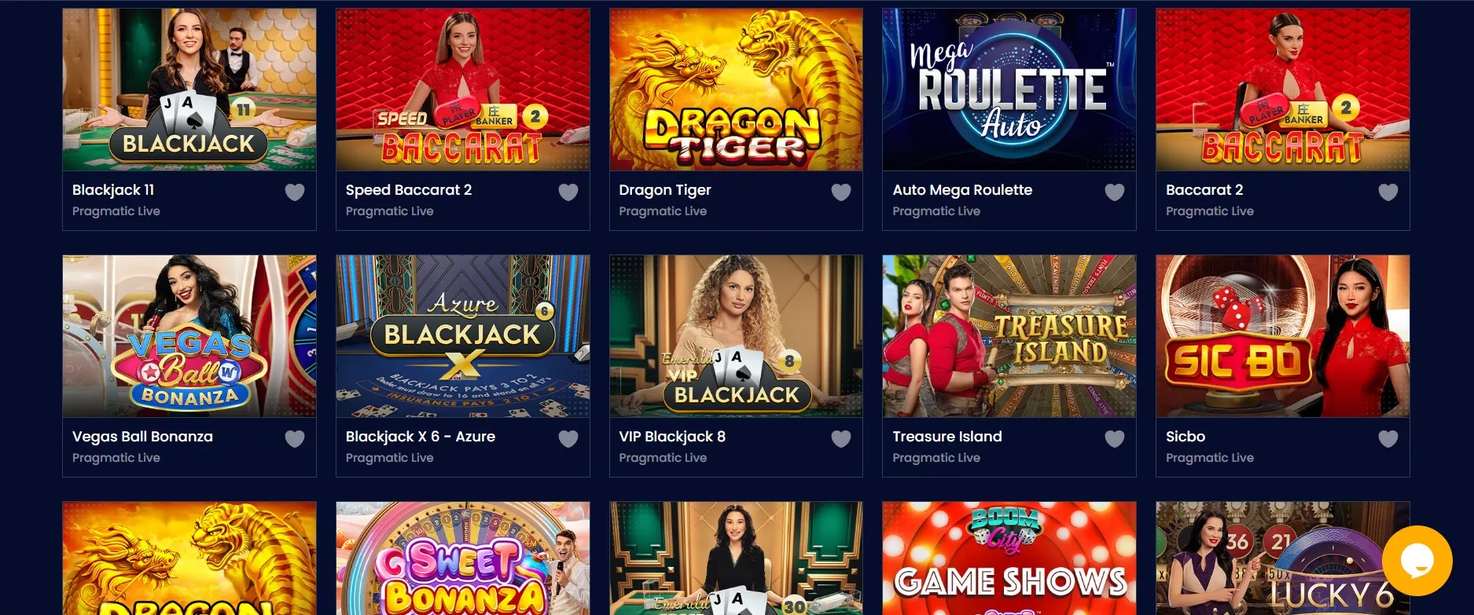Favorite Blackjack 11 with the heart icon
The image size is (1474, 615).
pos(295,192)
